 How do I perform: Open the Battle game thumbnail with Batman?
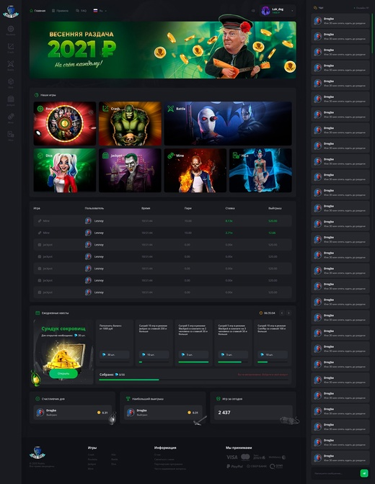point(228,123)
